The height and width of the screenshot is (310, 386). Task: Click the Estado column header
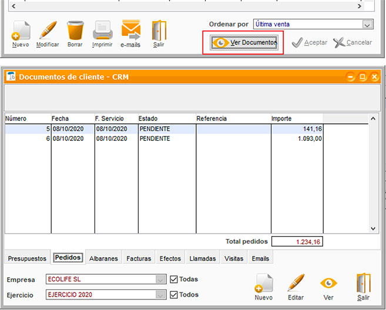(167, 119)
